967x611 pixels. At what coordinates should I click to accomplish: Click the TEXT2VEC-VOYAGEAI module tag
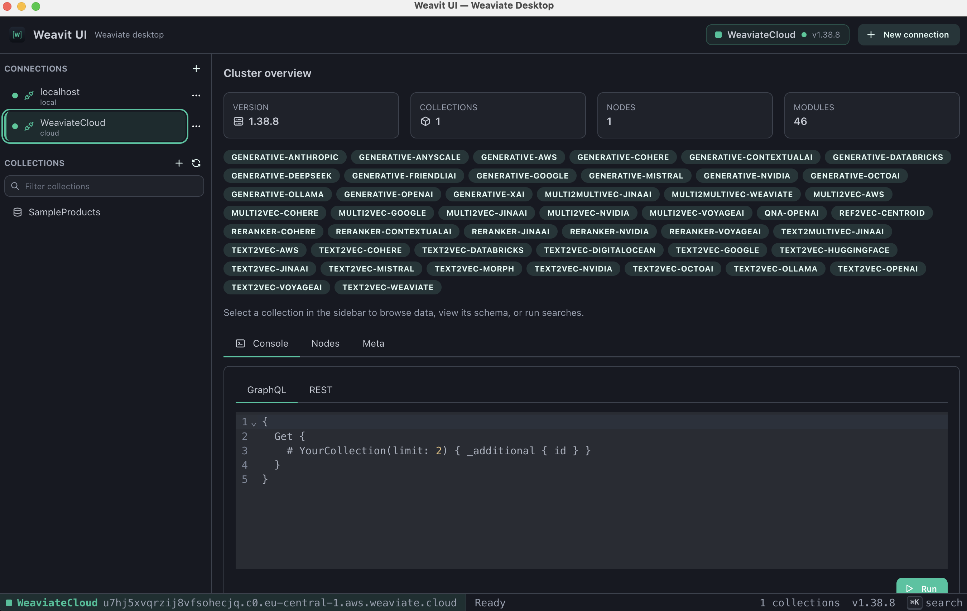[x=277, y=287]
